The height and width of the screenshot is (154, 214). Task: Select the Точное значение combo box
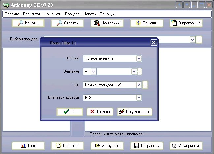click(112, 58)
